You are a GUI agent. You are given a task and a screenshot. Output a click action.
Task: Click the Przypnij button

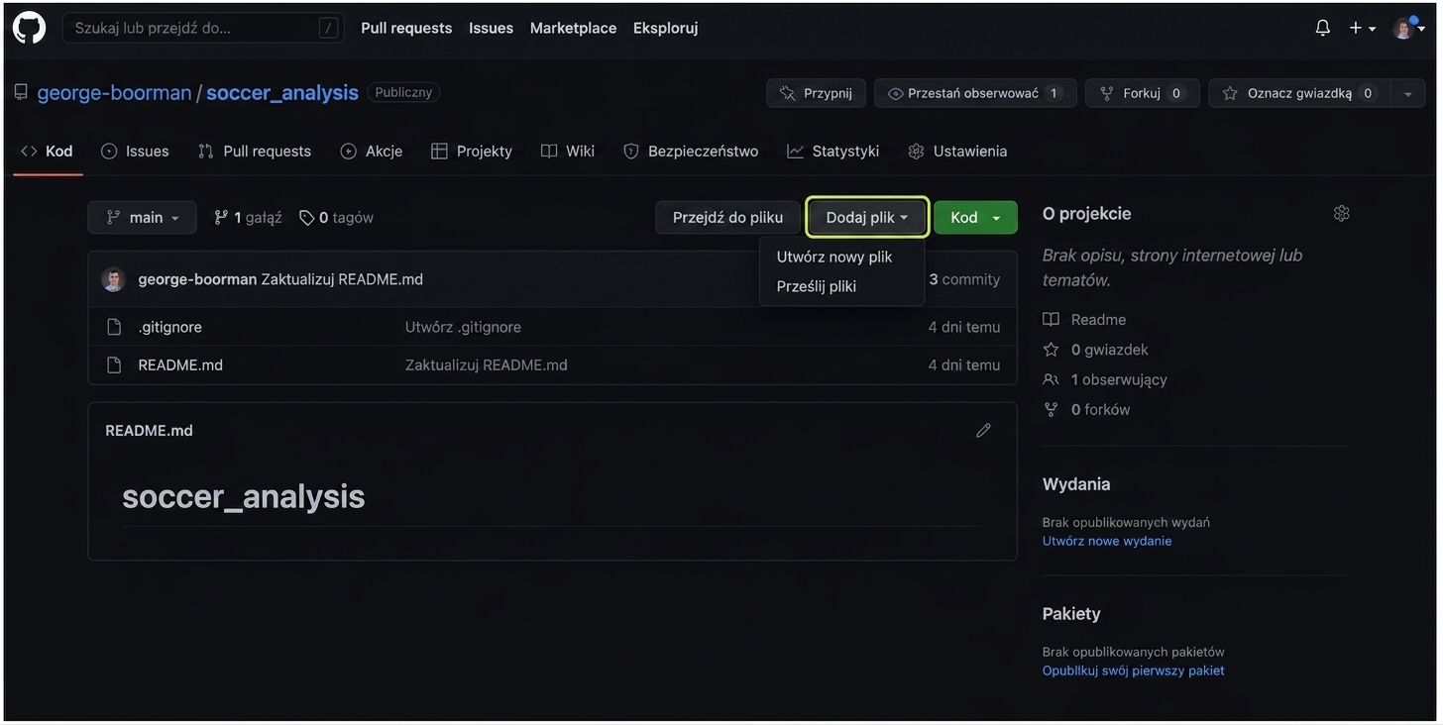[x=816, y=93]
